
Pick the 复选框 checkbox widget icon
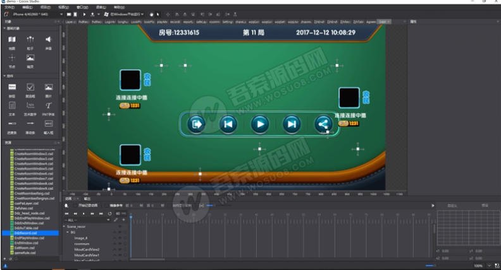pos(30,87)
